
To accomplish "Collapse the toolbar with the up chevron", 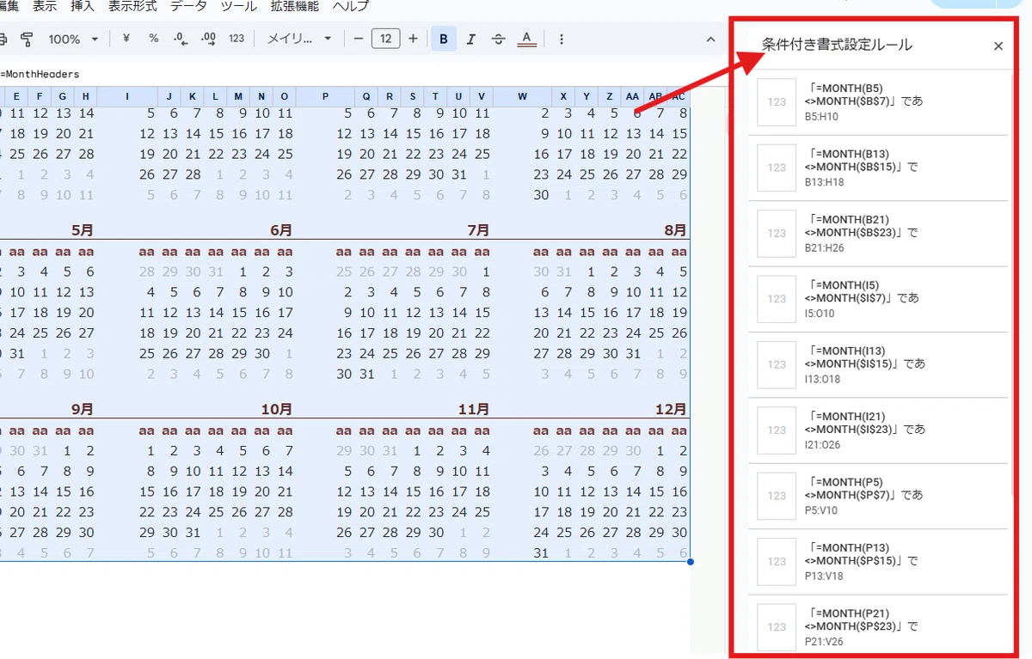I will 710,39.
